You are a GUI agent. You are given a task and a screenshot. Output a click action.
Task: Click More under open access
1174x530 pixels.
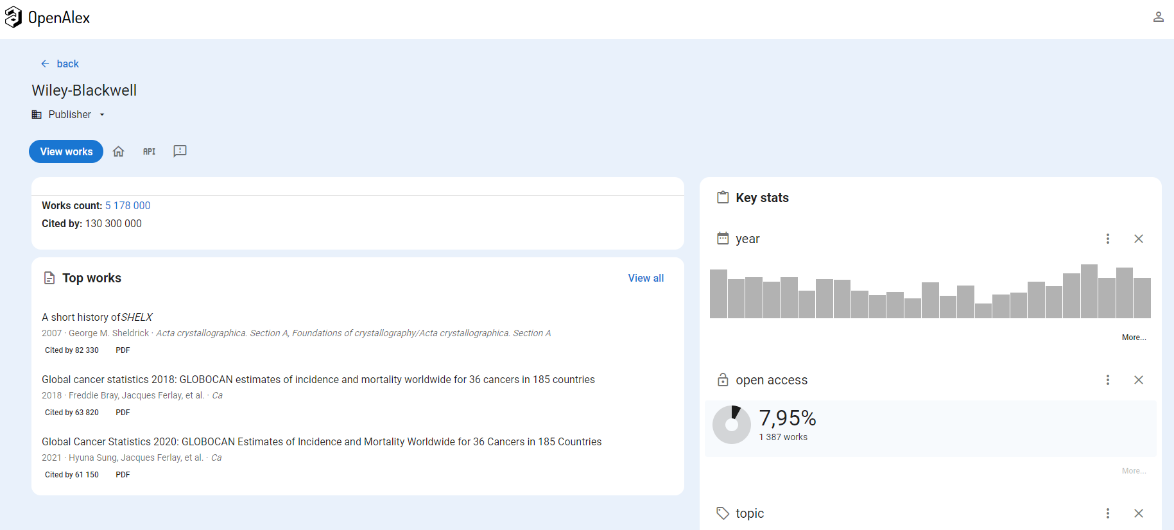1134,471
